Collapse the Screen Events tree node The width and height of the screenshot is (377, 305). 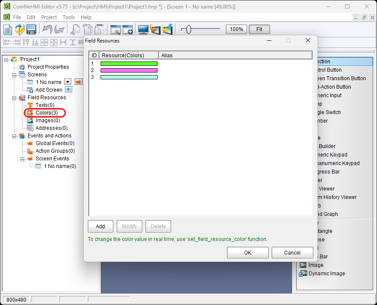point(23,159)
